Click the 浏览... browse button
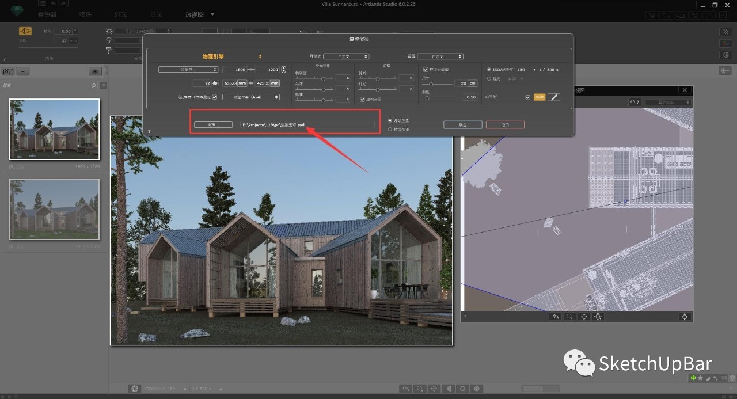Image resolution: width=737 pixels, height=399 pixels. pyautogui.click(x=213, y=124)
